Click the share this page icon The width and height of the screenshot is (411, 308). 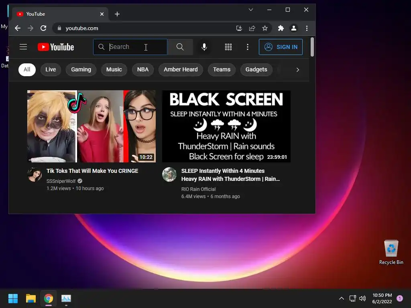(x=252, y=28)
